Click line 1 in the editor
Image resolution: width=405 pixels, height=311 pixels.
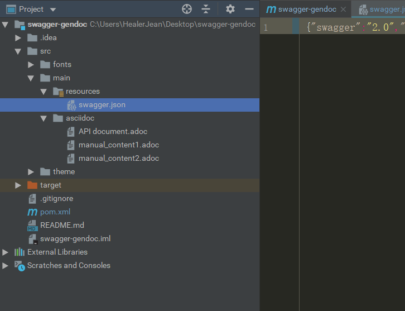[x=351, y=27]
